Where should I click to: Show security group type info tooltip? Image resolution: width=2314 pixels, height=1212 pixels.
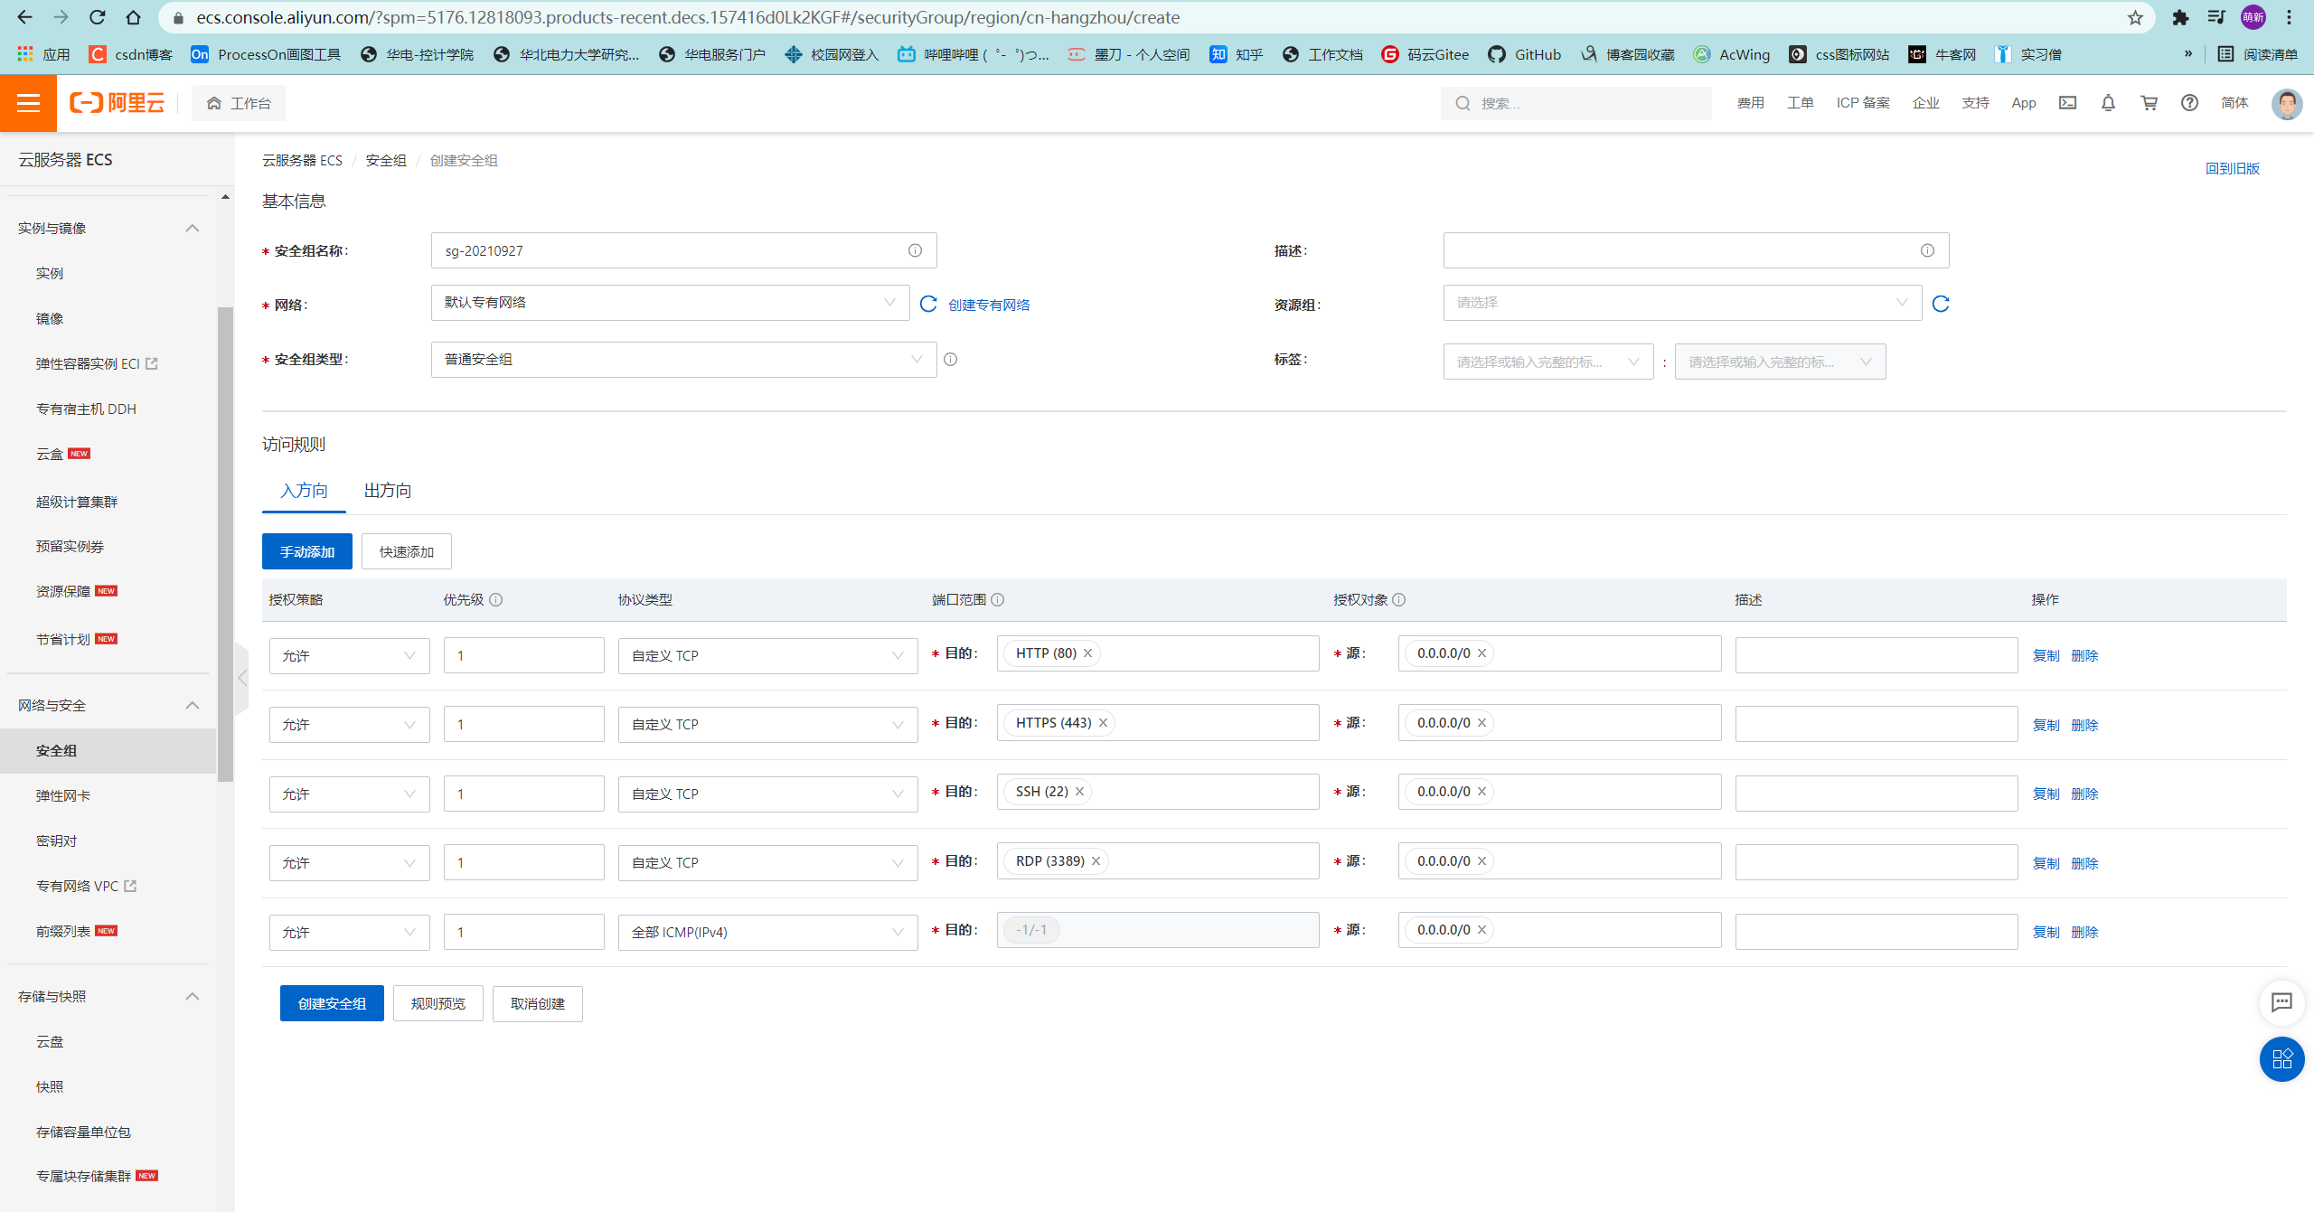point(950,360)
